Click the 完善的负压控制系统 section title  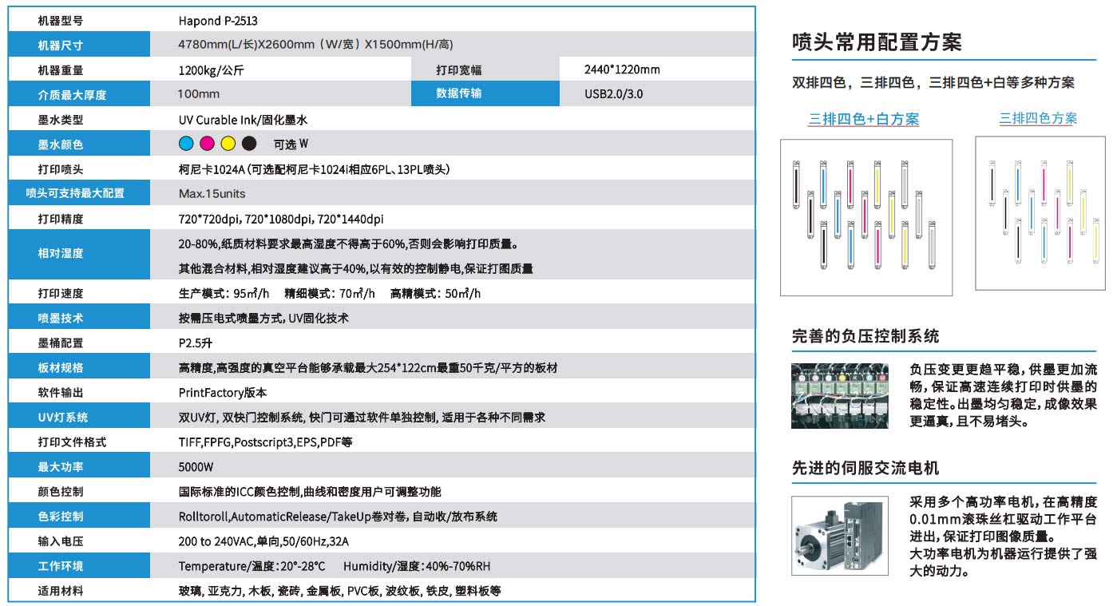pyautogui.click(x=865, y=336)
